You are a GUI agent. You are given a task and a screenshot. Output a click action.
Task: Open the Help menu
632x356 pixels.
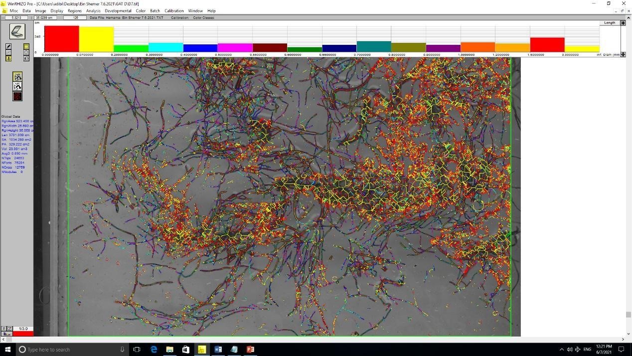point(211,10)
